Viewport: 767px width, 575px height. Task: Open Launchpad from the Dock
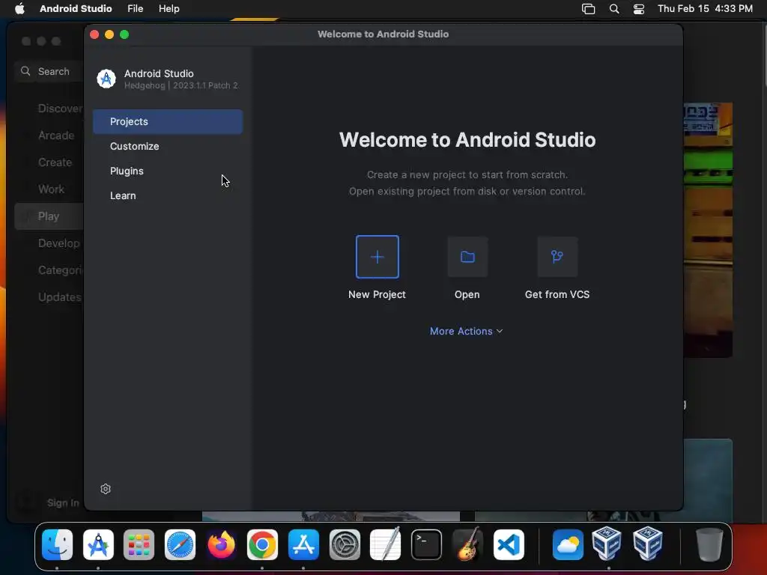[x=139, y=545]
